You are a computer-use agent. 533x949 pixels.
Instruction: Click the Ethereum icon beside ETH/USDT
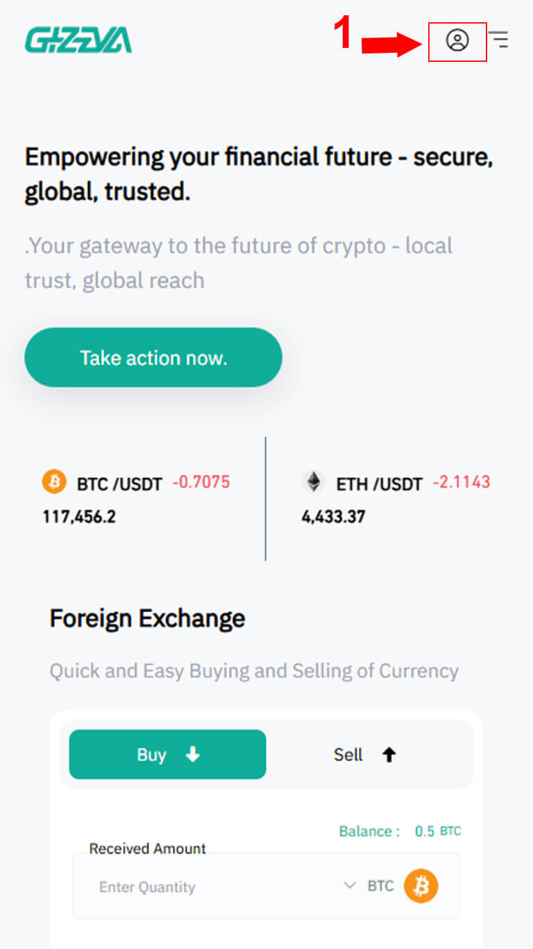click(x=314, y=481)
